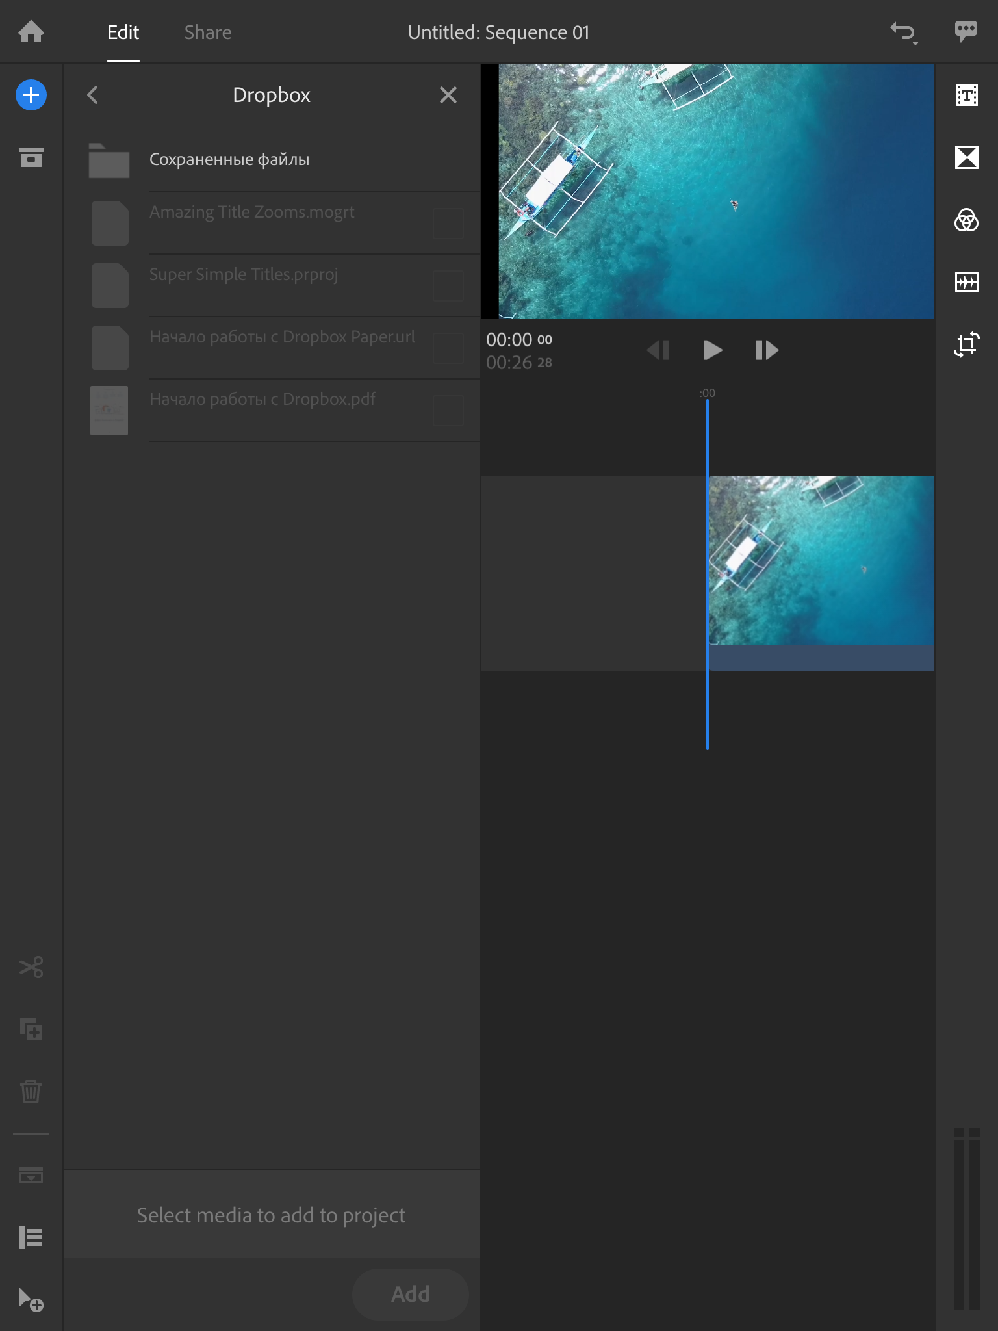Tick checkbox for Super Simple Titles.prproj

[448, 285]
